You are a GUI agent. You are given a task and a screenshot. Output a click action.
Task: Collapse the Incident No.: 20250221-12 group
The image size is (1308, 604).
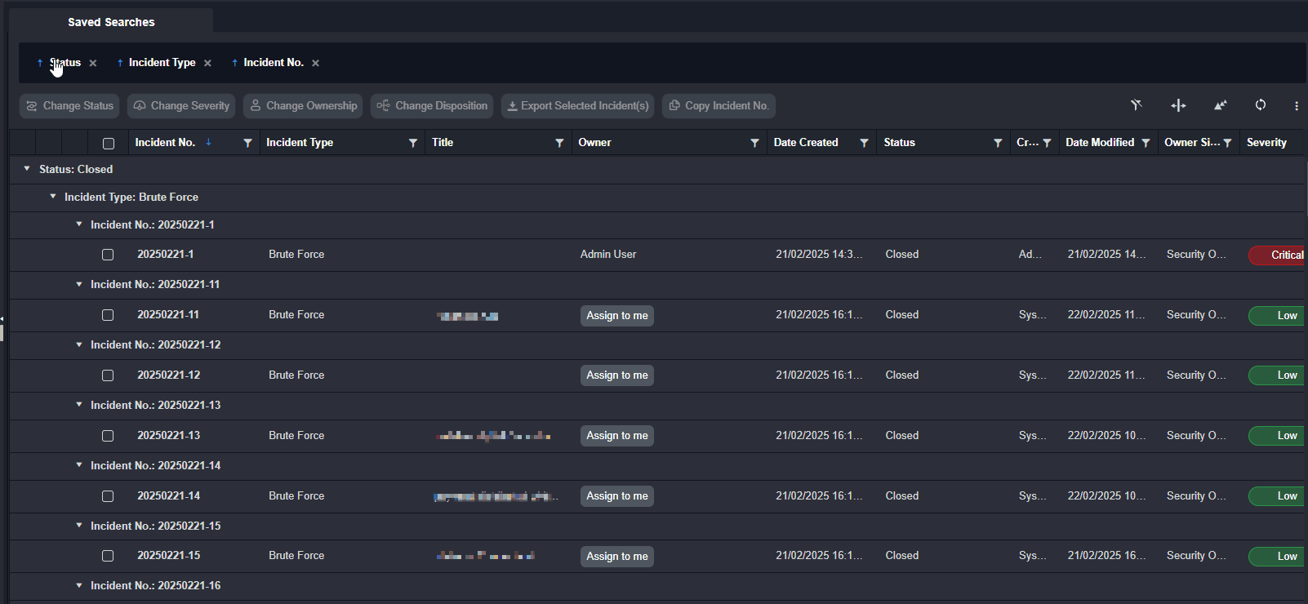(x=79, y=344)
